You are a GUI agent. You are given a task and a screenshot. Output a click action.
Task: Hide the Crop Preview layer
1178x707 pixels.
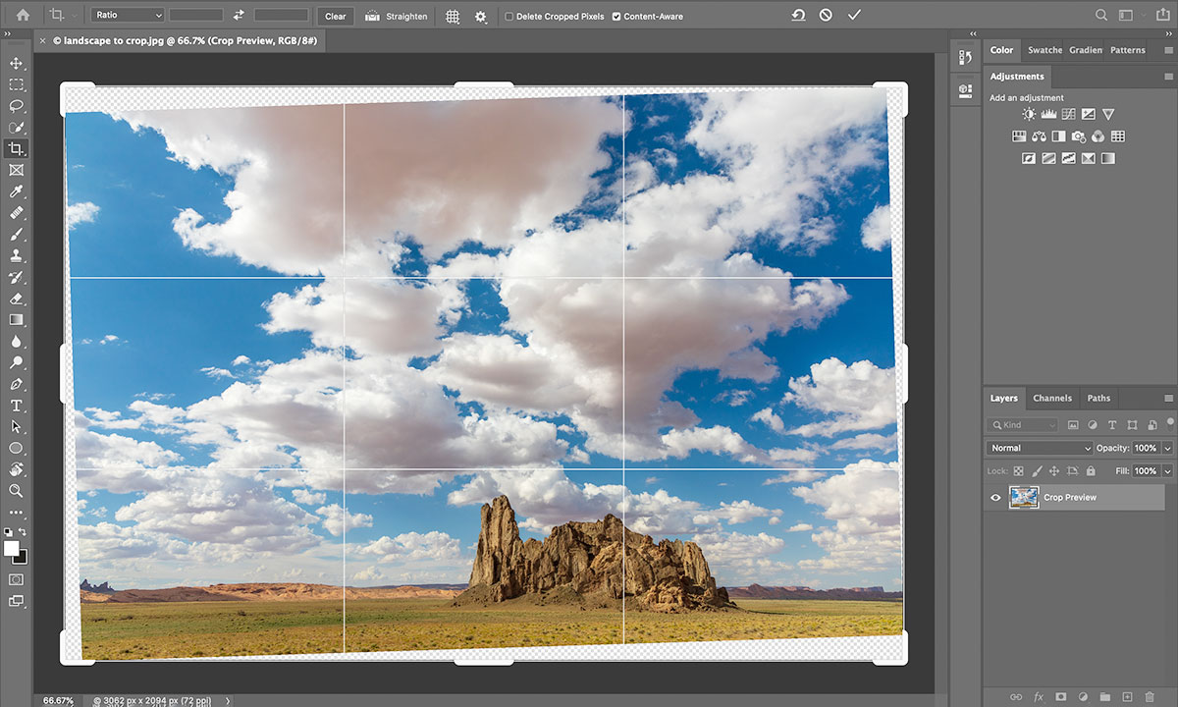coord(995,498)
